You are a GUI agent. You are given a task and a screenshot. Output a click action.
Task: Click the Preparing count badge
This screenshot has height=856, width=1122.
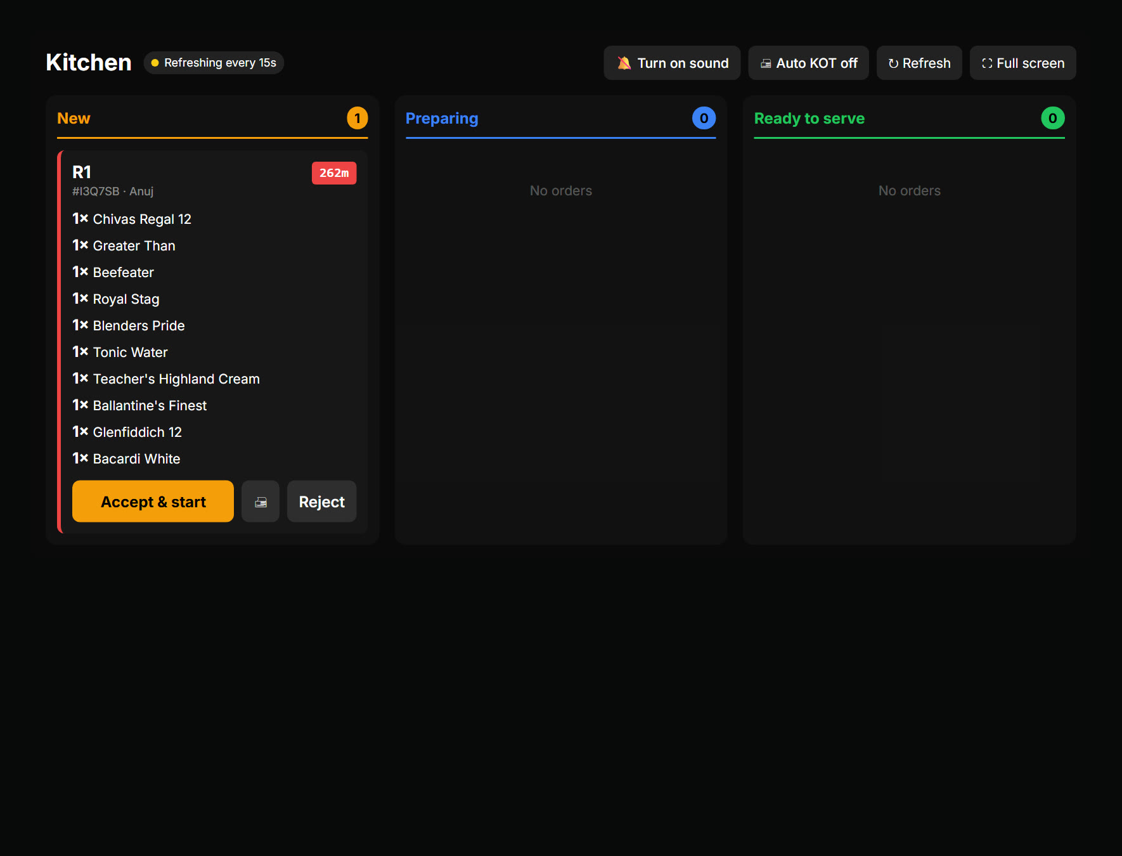(x=704, y=118)
